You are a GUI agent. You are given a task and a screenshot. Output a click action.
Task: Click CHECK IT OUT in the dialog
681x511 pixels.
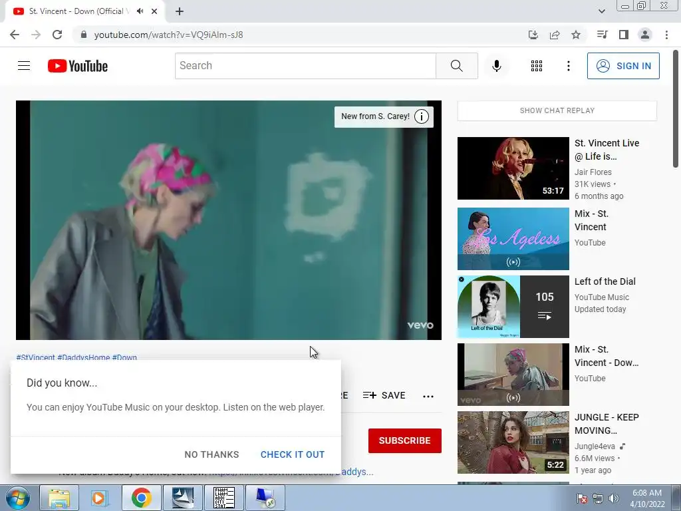coord(293,454)
